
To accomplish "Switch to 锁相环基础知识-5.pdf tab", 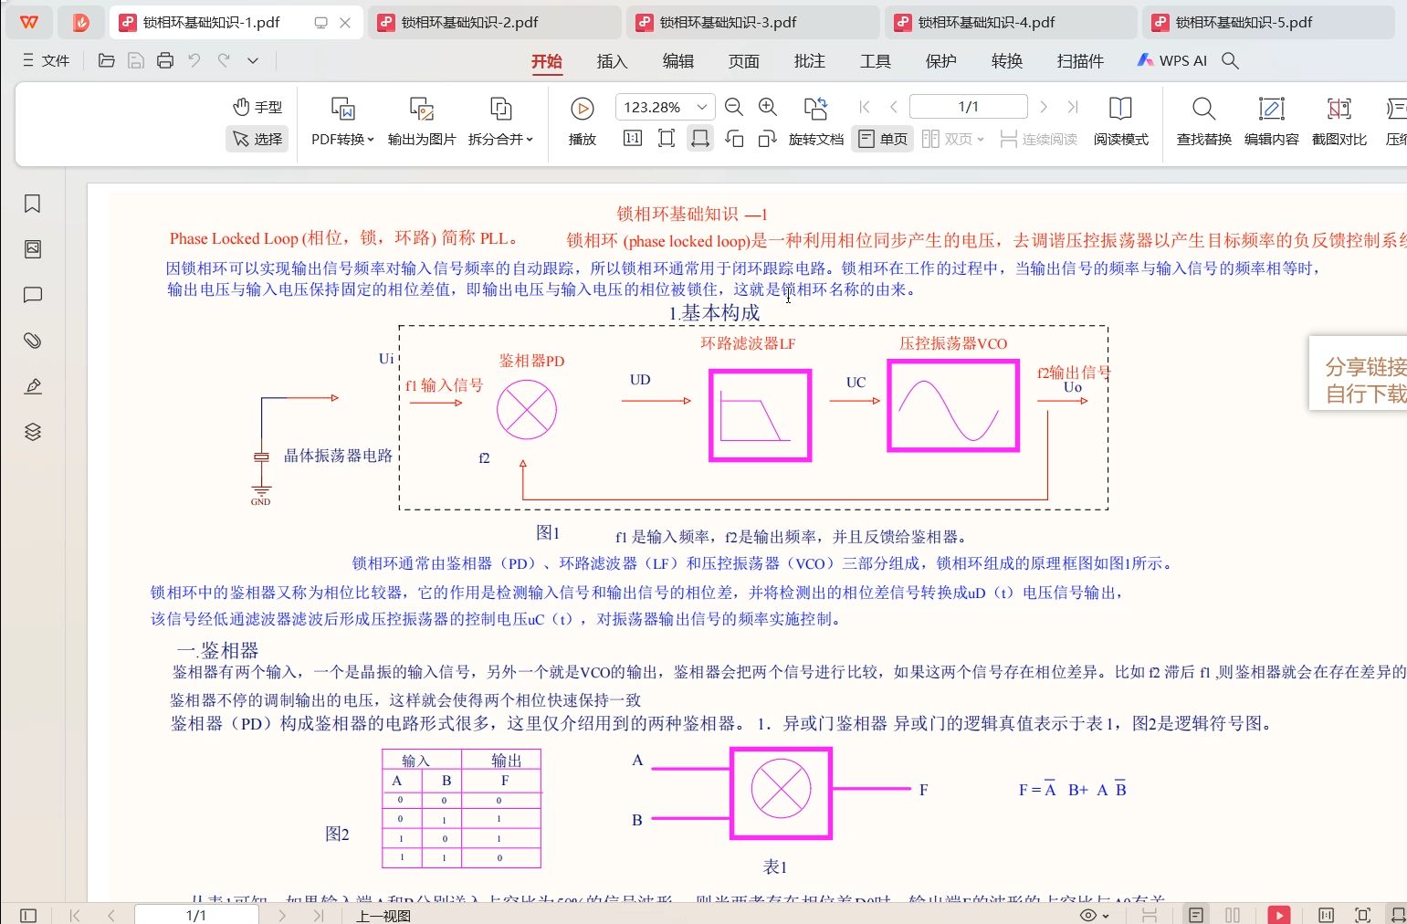I will [1268, 22].
